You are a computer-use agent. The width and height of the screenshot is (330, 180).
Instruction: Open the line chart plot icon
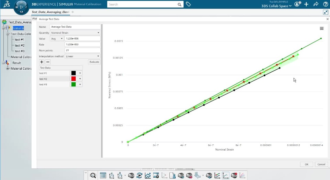coord(148,175)
